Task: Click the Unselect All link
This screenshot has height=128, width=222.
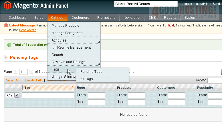Action: click(33, 80)
